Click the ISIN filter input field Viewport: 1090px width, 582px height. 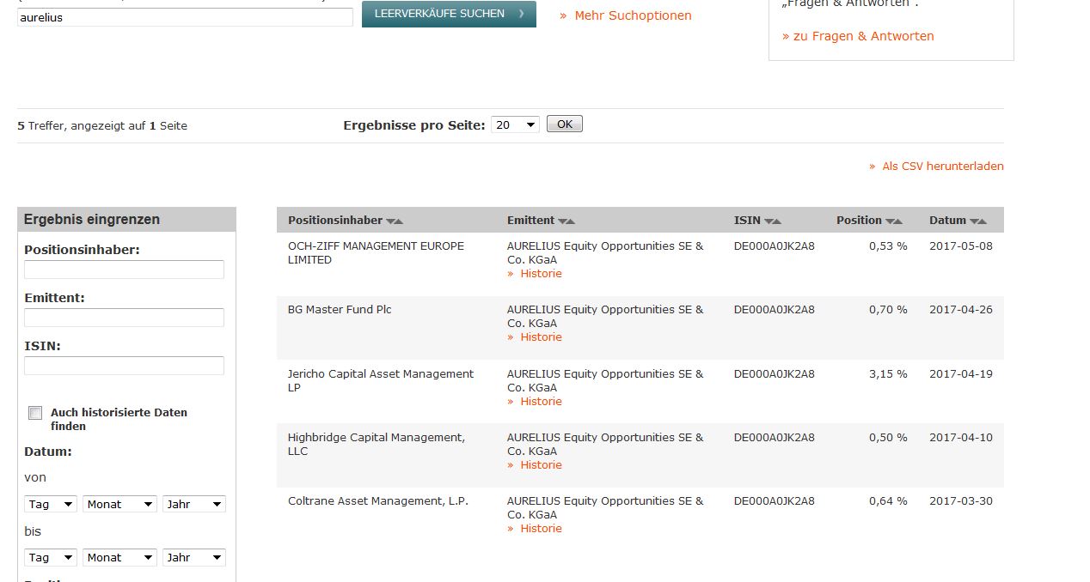pyautogui.click(x=124, y=365)
